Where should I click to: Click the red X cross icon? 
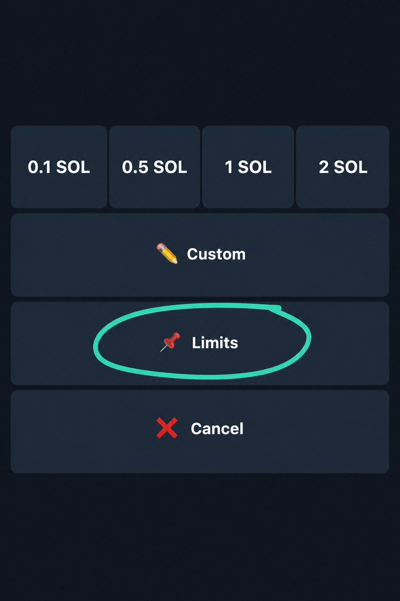(x=167, y=428)
